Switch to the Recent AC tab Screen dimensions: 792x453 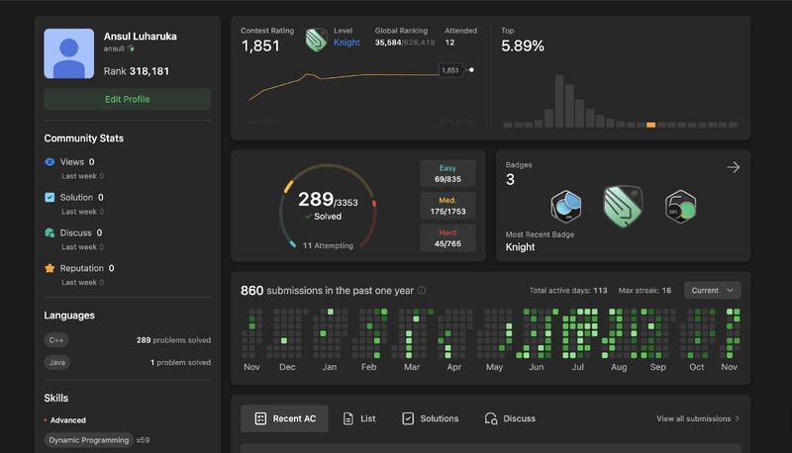(284, 418)
